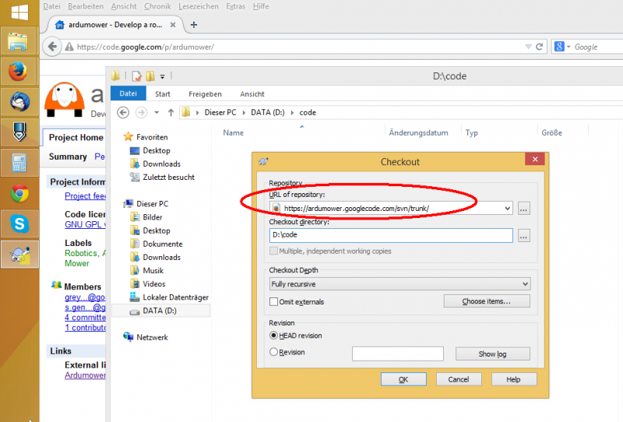623x422 pixels.
Task: Click Checkout directory text field
Action: click(x=391, y=235)
